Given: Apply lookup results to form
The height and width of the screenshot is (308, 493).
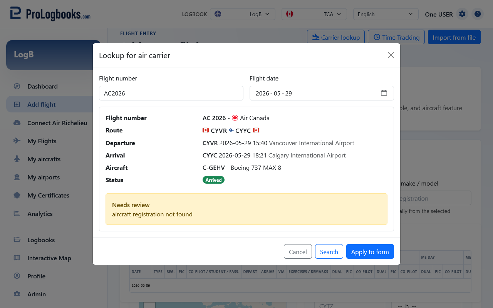Looking at the screenshot, I should point(370,252).
